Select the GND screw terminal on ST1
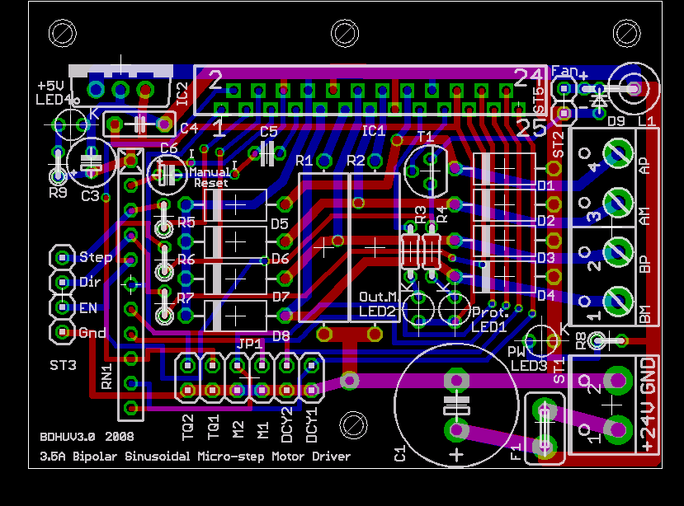Viewport: 684px width, 506px height. [x=616, y=381]
